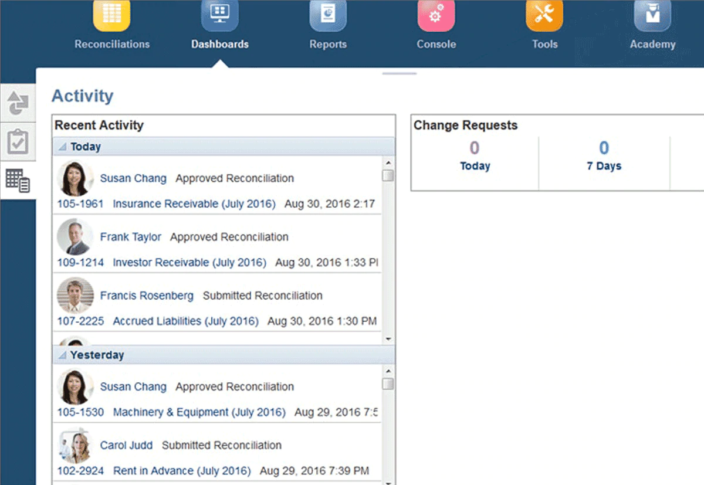Open the Console gears icon
Viewport: 704px width, 485px height.
point(436,14)
